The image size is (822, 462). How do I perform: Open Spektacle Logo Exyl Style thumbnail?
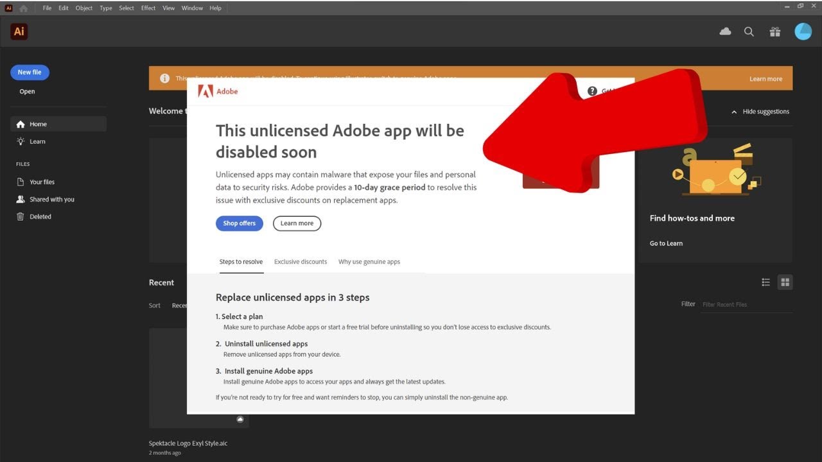click(199, 378)
